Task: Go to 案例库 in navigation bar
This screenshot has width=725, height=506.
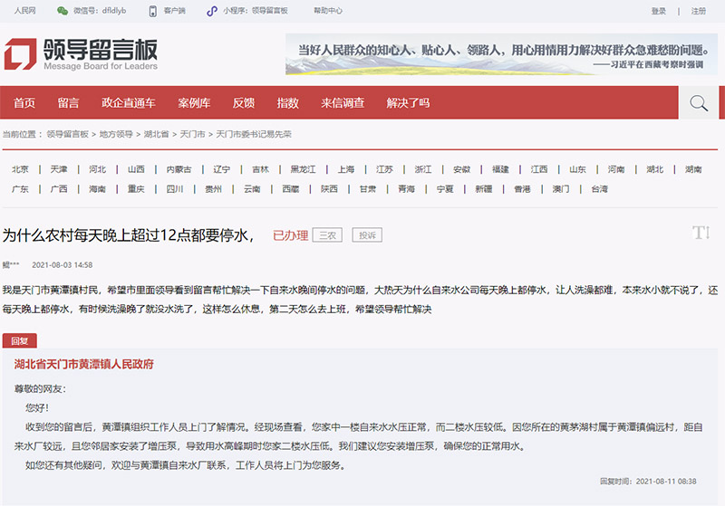Action: (x=194, y=103)
